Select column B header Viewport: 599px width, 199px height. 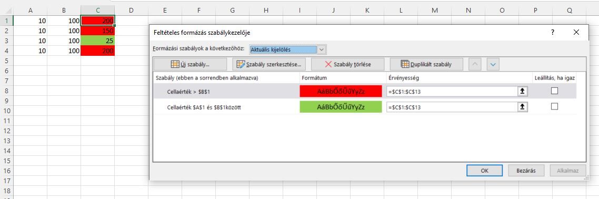64,11
